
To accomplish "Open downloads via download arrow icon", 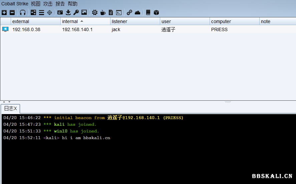I will coord(68,12).
